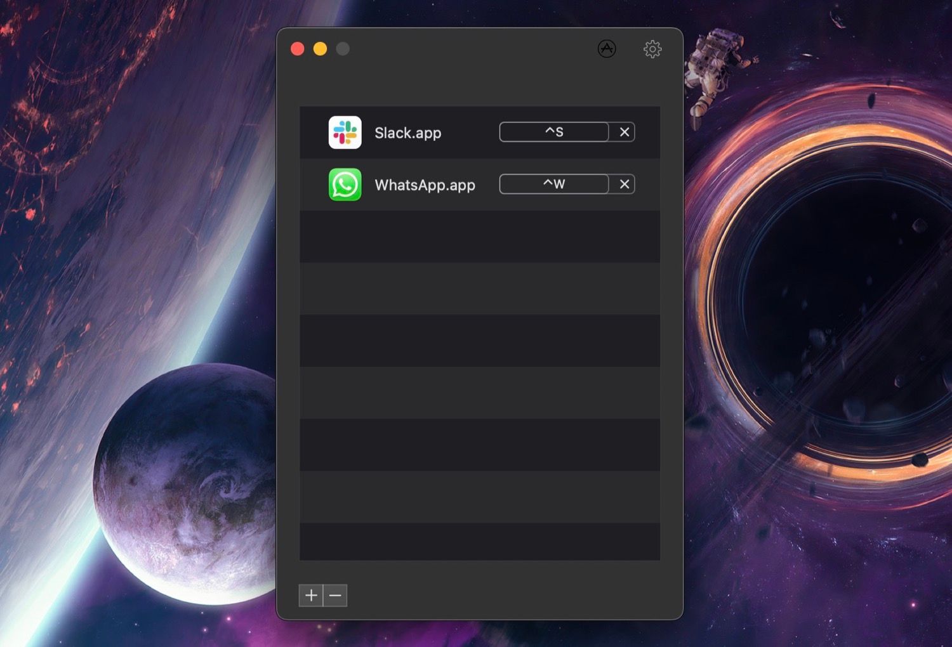The image size is (952, 647).
Task: Select the empty row below WhatsApp
Action: [x=479, y=236]
